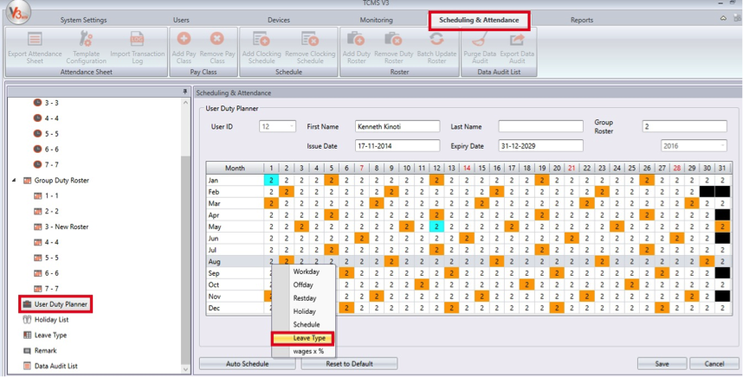Pin the left navigation panel
The width and height of the screenshot is (743, 377).
click(x=185, y=92)
